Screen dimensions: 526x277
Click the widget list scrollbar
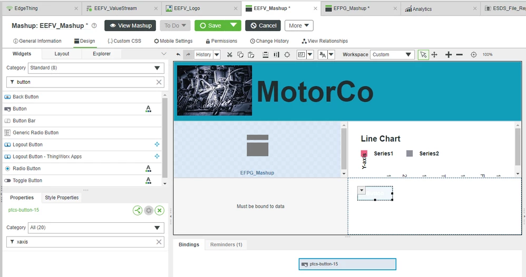coord(165,137)
